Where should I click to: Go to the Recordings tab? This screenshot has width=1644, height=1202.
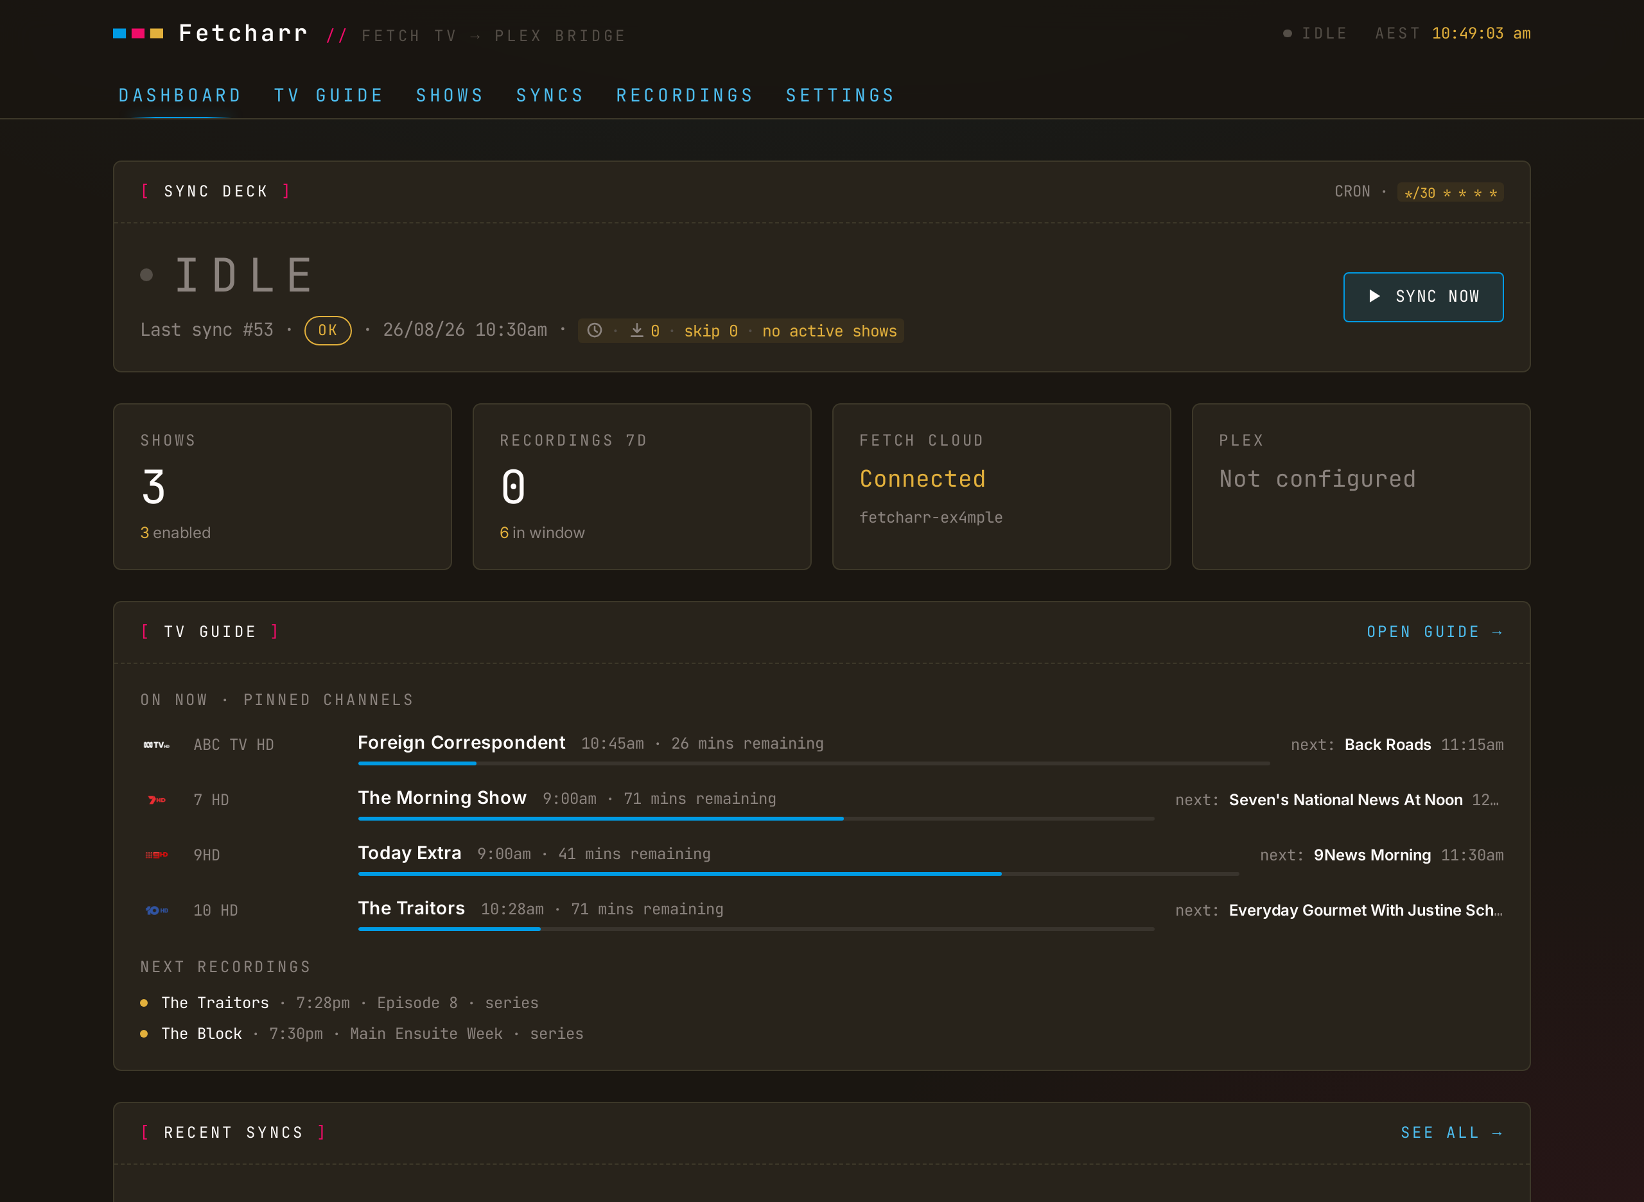pos(685,95)
